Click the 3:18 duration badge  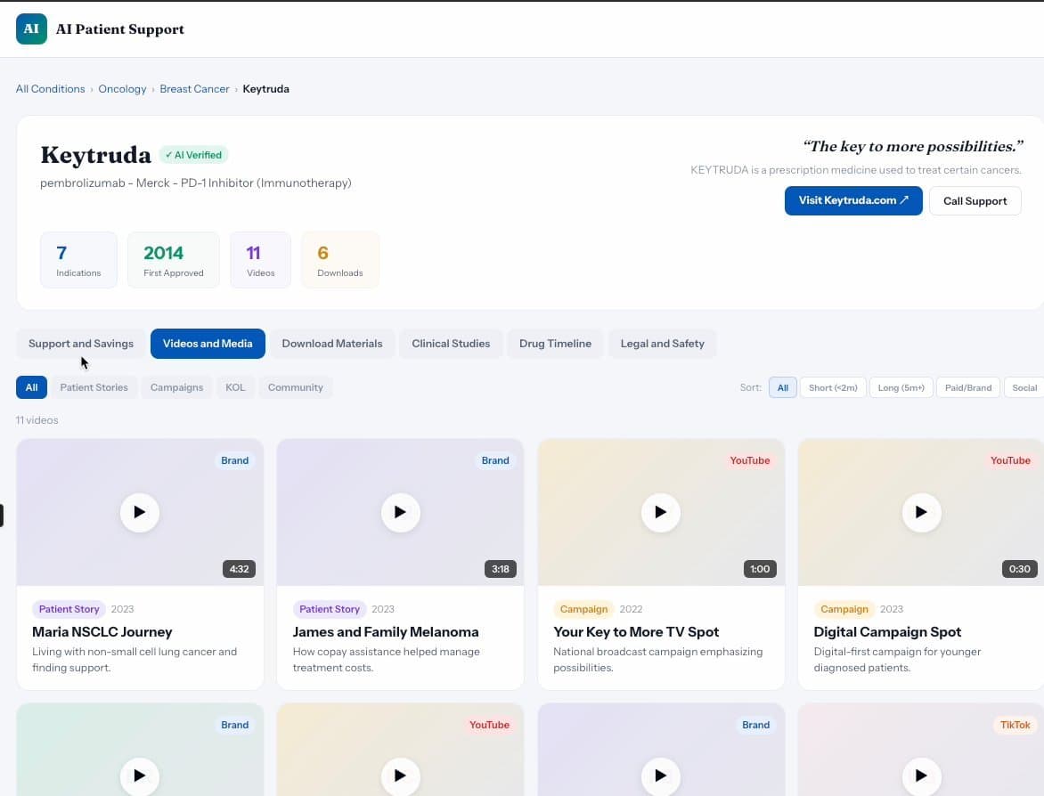pyautogui.click(x=500, y=569)
